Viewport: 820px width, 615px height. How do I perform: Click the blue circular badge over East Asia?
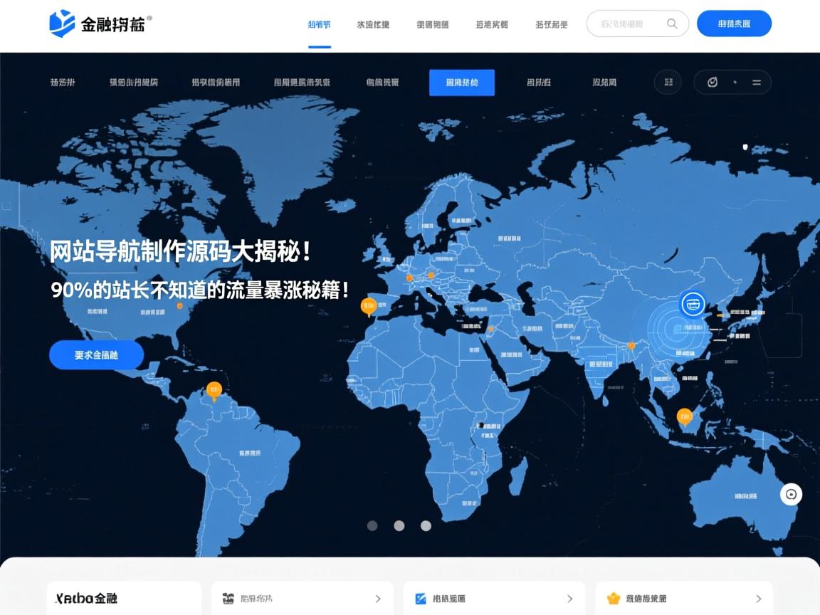691,304
